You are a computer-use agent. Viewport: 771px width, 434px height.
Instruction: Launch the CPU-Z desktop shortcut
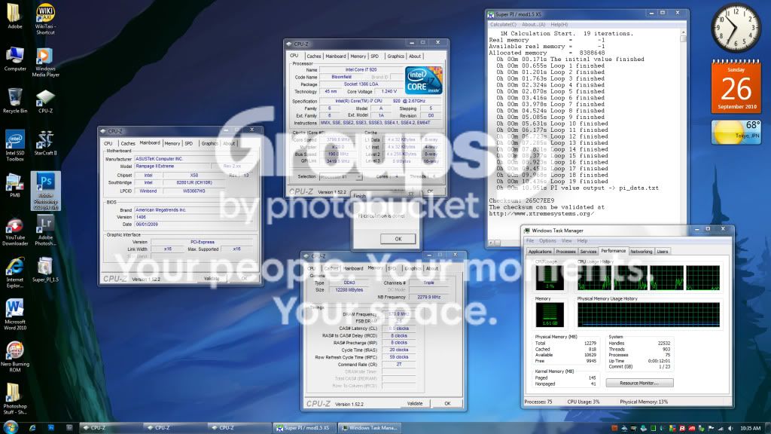pos(45,101)
